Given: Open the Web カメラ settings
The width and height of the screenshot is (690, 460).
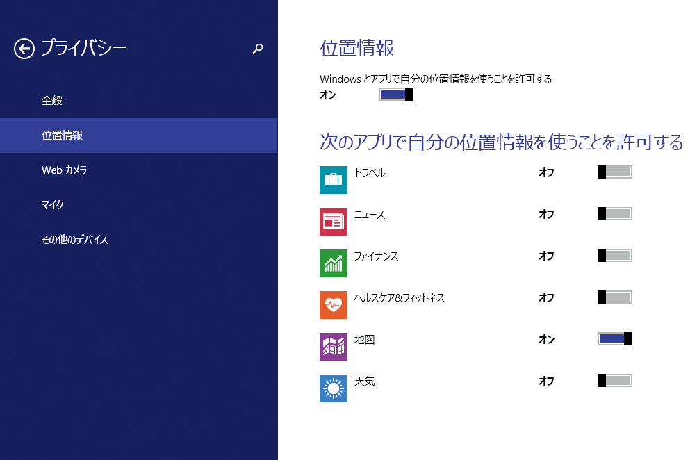Looking at the screenshot, I should [x=138, y=170].
